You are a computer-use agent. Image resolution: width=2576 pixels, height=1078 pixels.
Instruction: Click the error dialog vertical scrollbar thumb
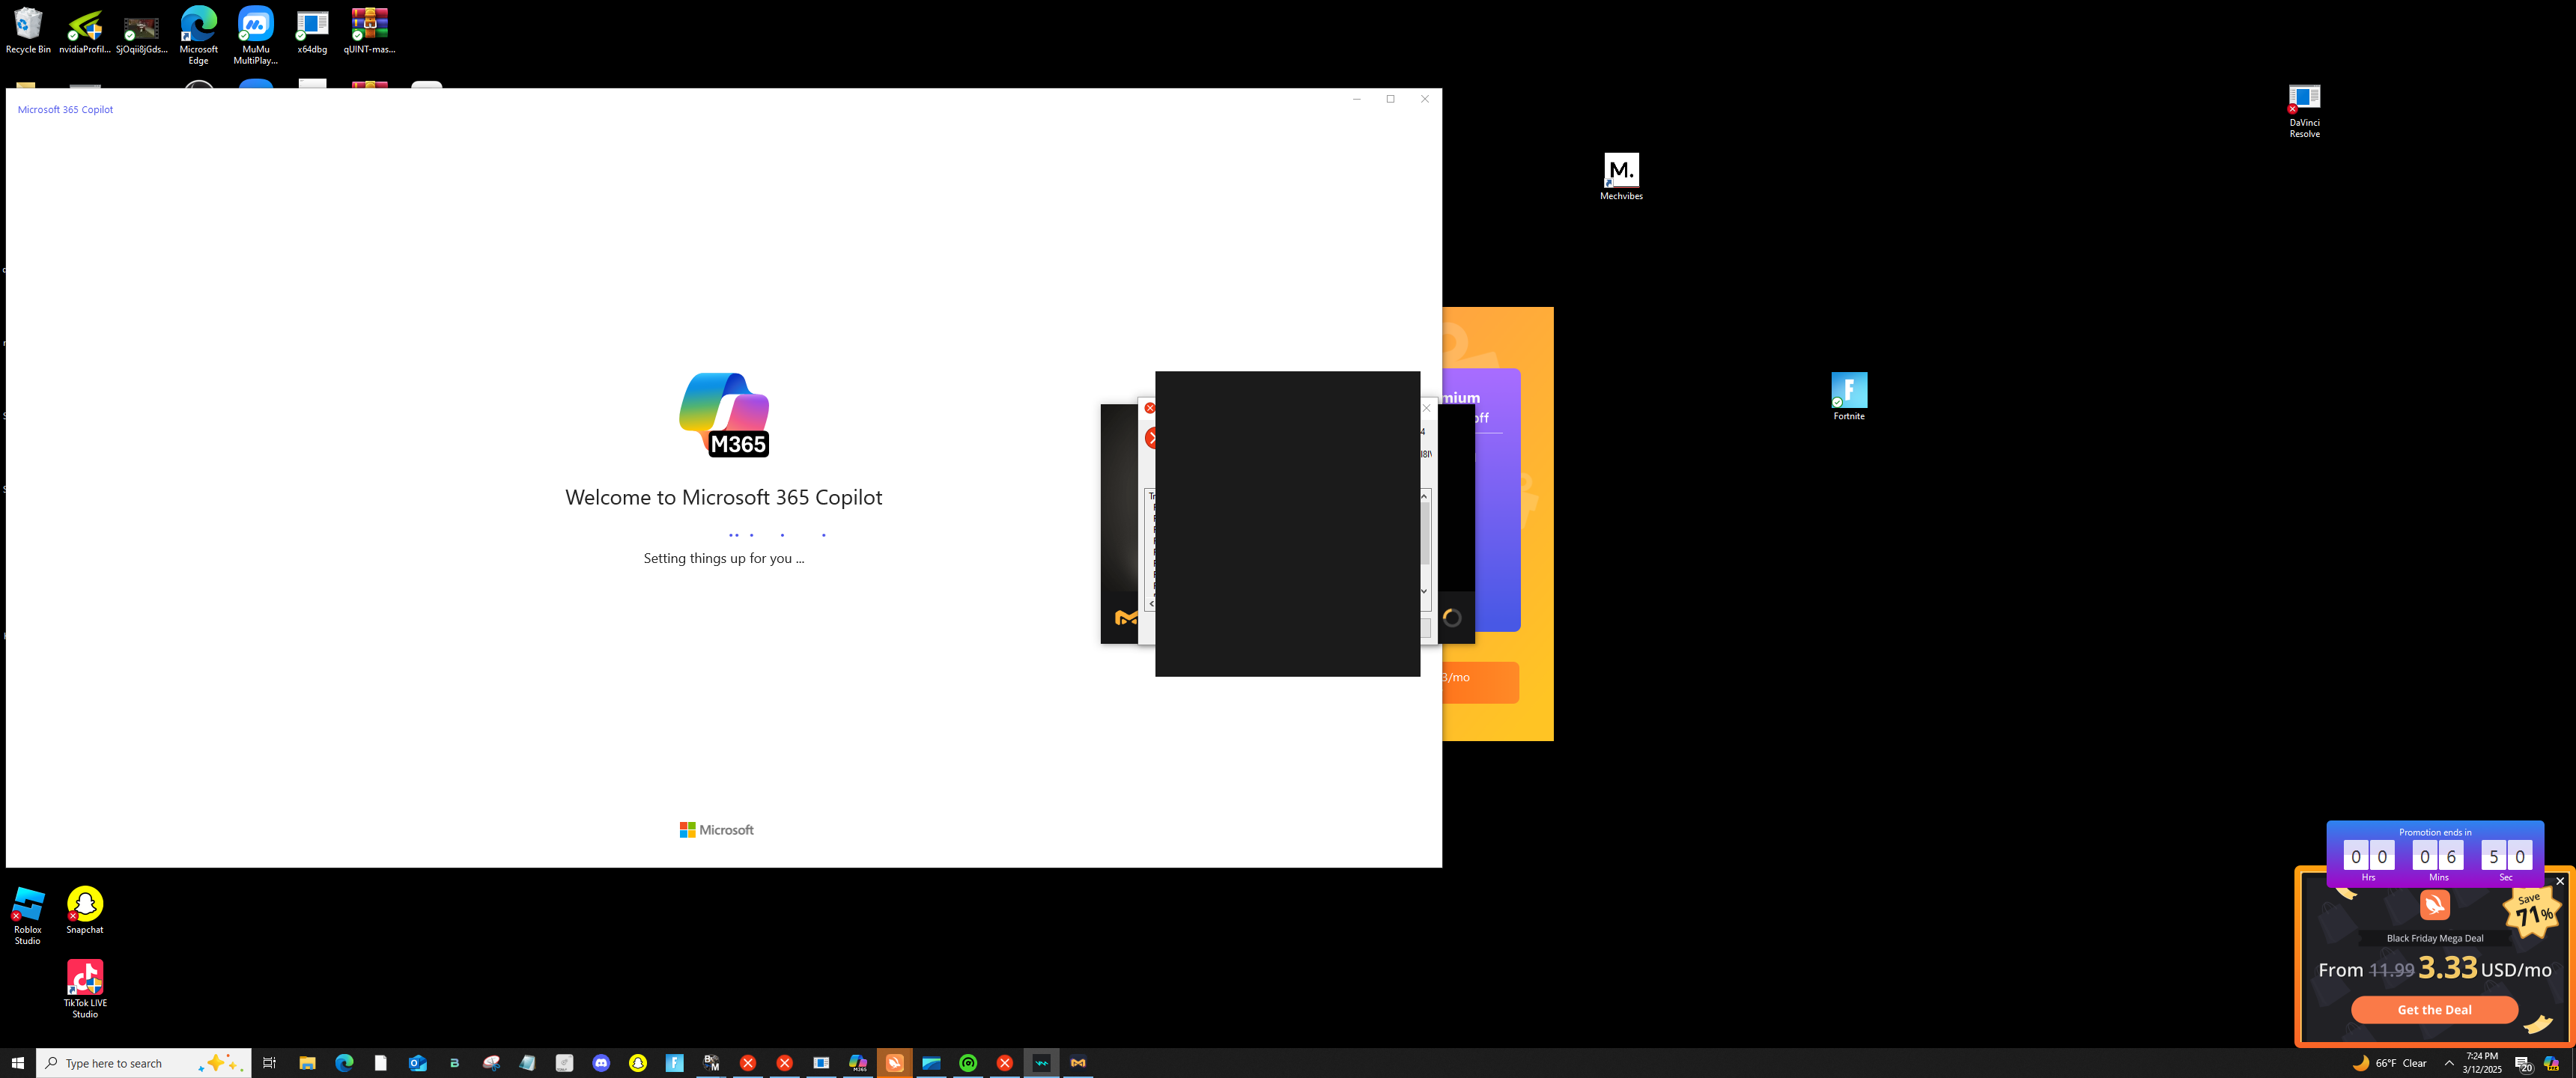click(x=1424, y=533)
